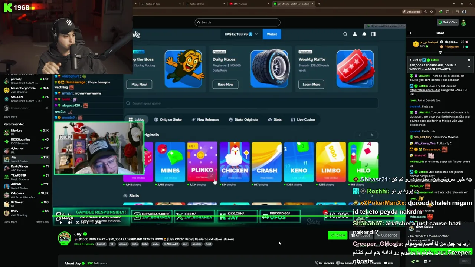Open the Stake user profile icon
The height and width of the screenshot is (267, 475).
pyautogui.click(x=355, y=34)
